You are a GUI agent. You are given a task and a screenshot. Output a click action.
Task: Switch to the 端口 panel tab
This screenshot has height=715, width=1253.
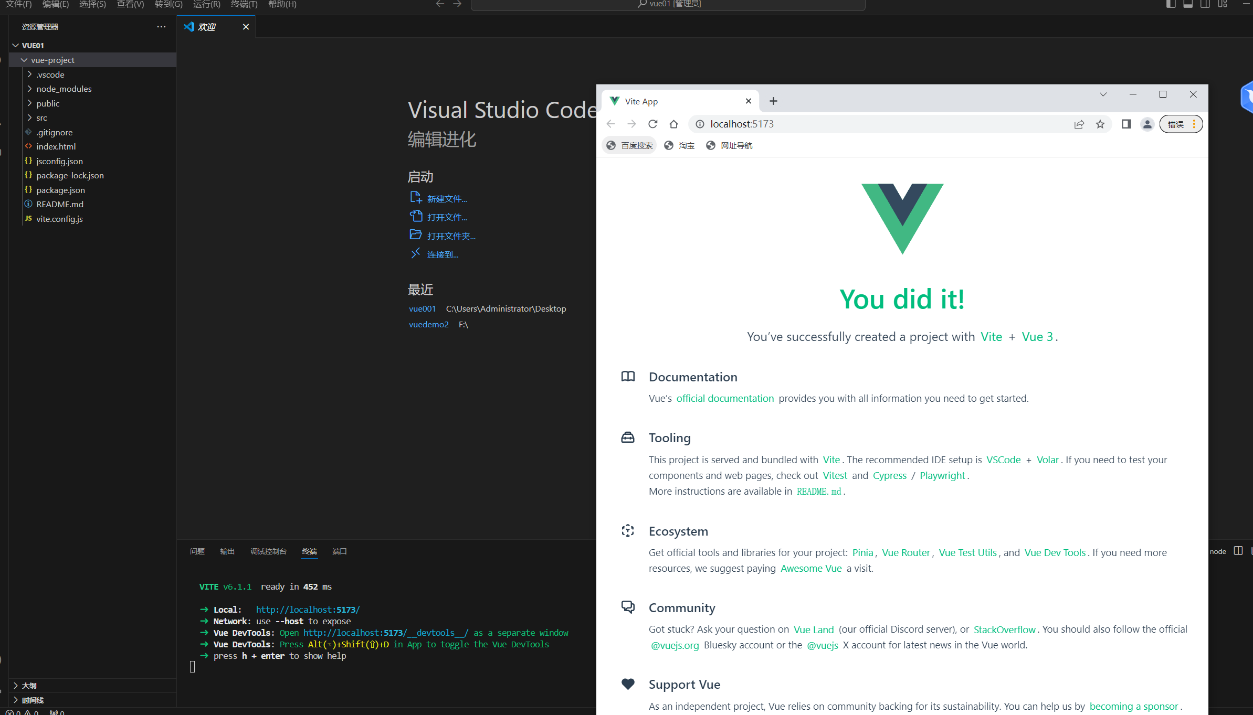(x=340, y=551)
